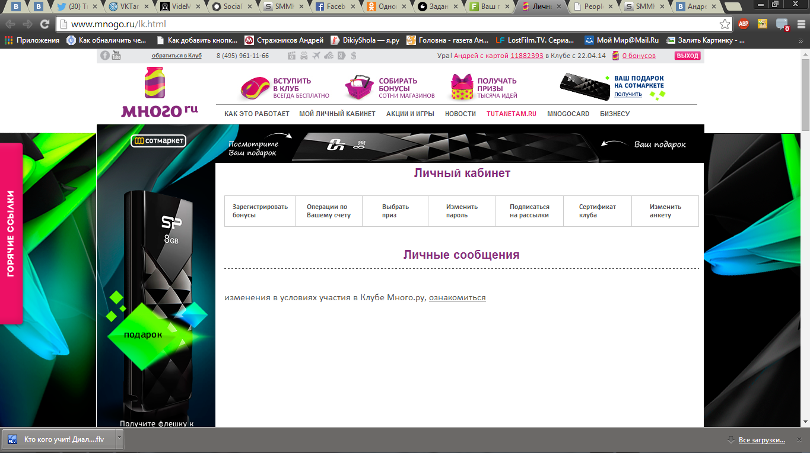Image resolution: width=810 pixels, height=453 pixels.
Task: Open the Стражников Андрей bookmark
Action: (284, 40)
